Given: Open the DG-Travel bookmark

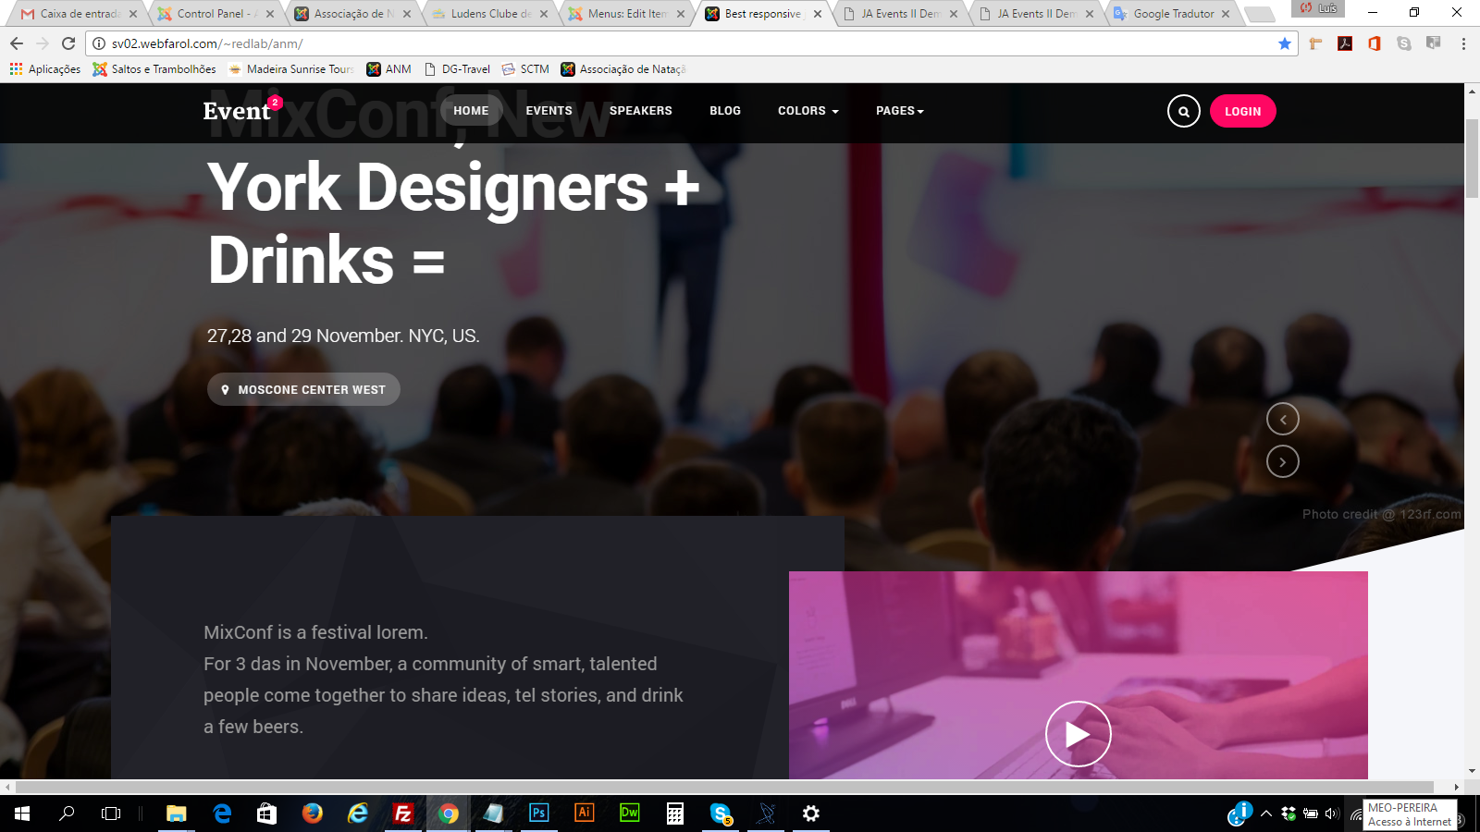Looking at the screenshot, I should coord(457,69).
